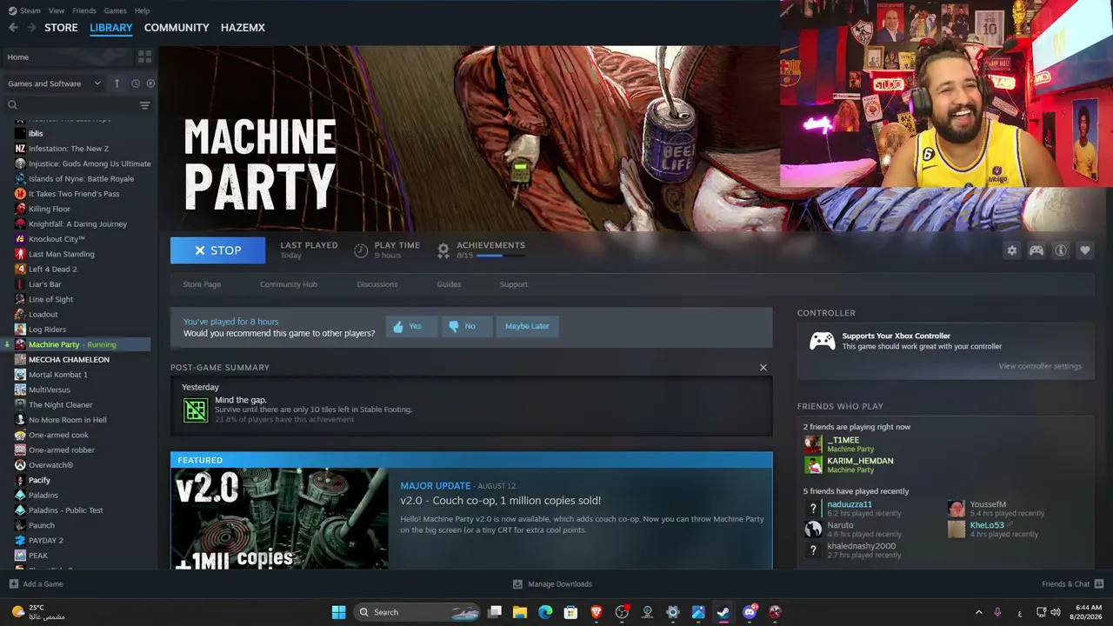1113x626 pixels.
Task: Sort library by recent activity clock icon
Action: [136, 83]
